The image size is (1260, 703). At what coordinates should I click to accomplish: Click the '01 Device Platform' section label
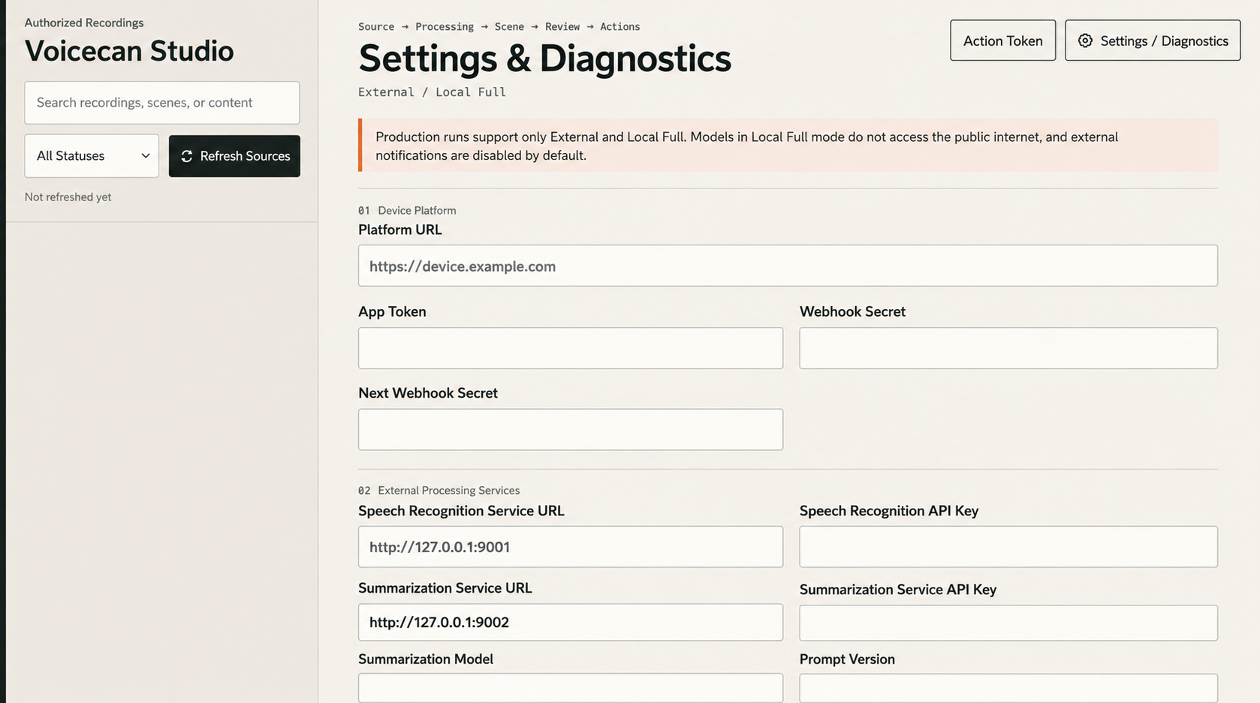[407, 210]
